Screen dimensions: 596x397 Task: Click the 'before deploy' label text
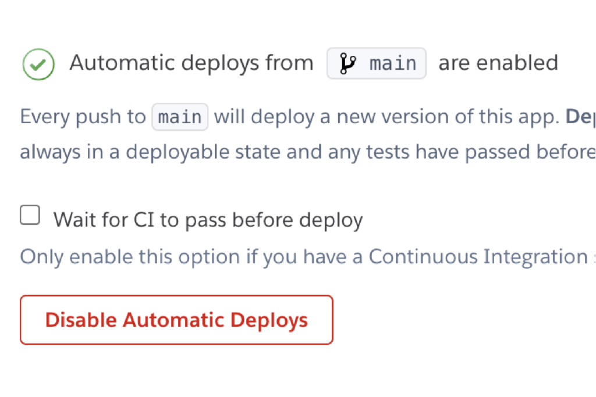pyautogui.click(x=297, y=220)
